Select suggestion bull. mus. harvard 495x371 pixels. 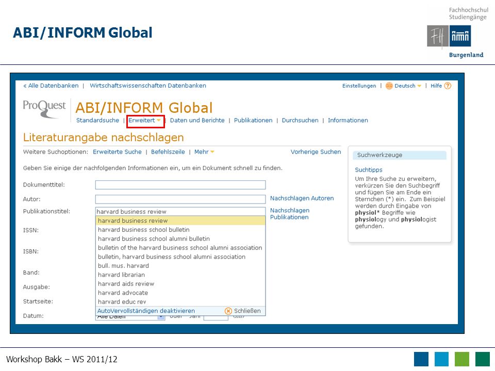tap(180, 266)
